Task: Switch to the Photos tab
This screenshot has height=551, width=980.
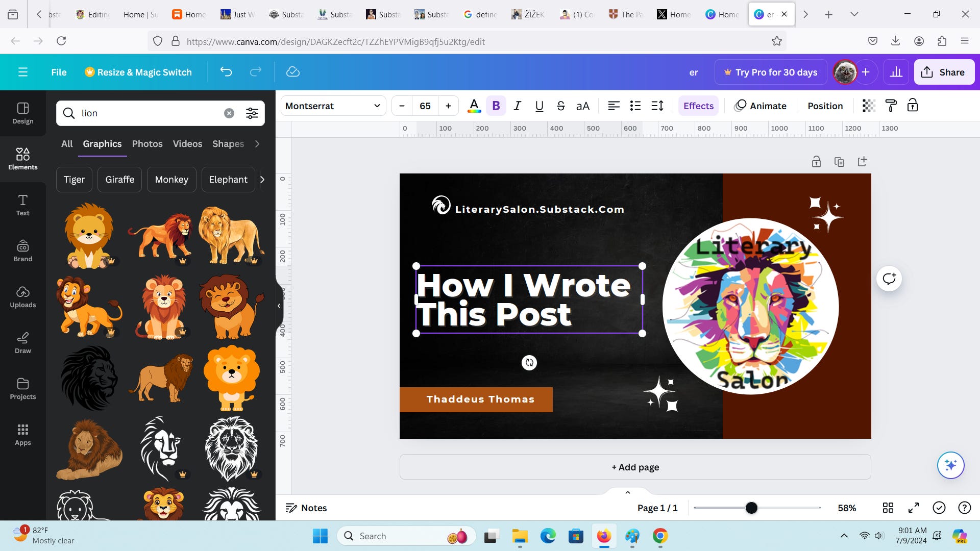Action: pyautogui.click(x=147, y=144)
